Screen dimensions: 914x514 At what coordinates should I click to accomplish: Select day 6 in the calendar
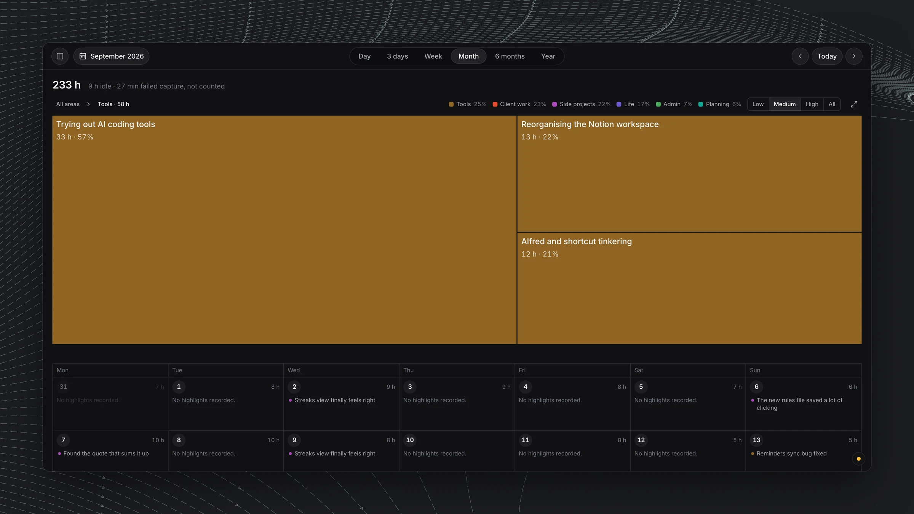[x=756, y=386]
